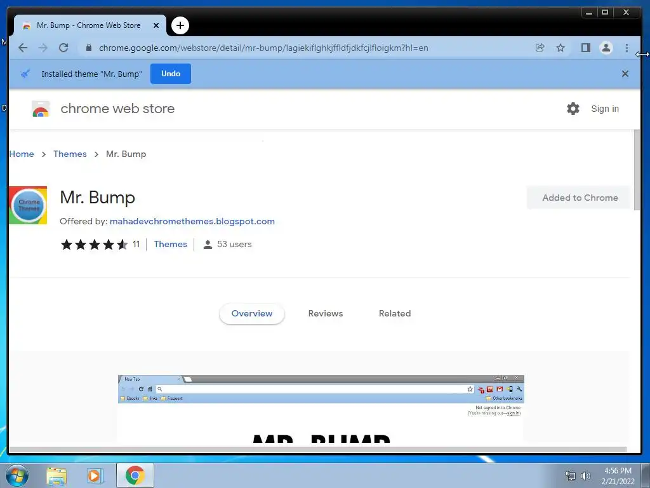Click the address bar URL

263,48
